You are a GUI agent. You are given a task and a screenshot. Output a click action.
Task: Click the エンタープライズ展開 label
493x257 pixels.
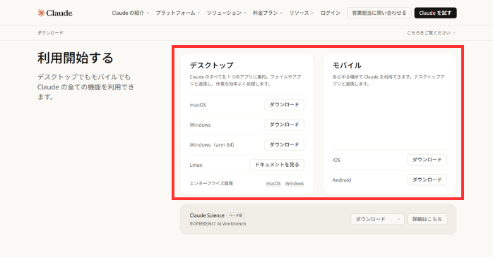(x=211, y=183)
